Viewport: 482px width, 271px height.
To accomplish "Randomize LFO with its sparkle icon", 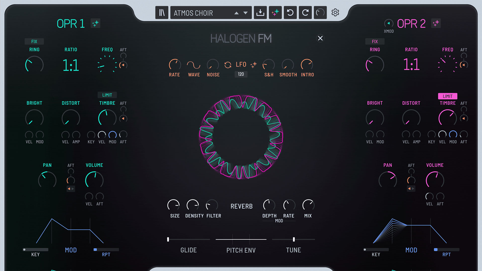I will 254,65.
